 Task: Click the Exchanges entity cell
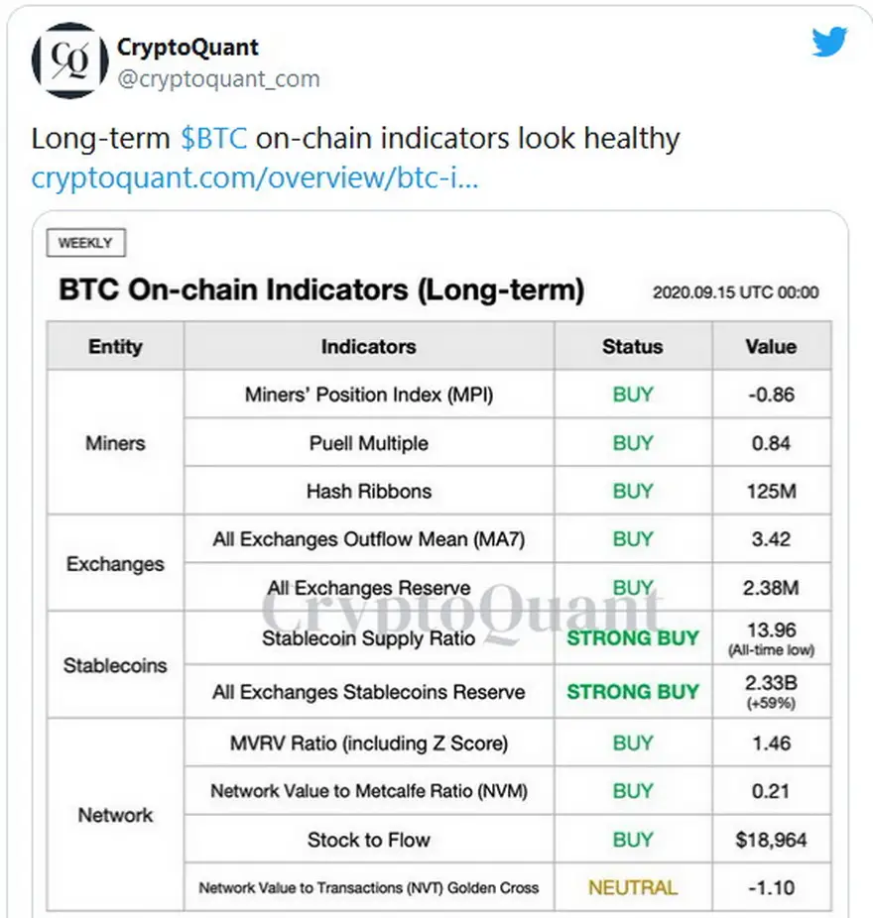(115, 564)
